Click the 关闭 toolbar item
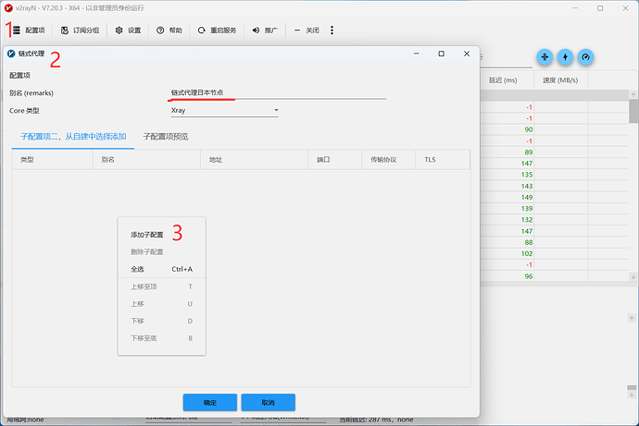 307,30
